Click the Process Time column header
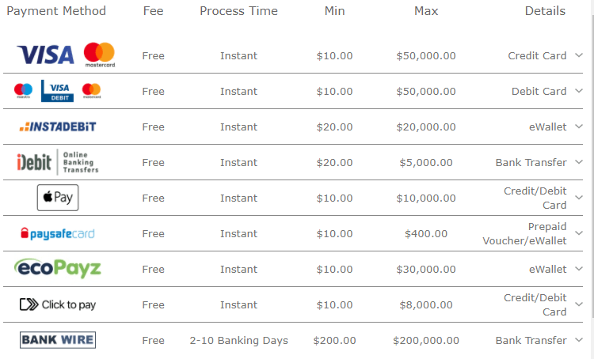 tap(238, 11)
